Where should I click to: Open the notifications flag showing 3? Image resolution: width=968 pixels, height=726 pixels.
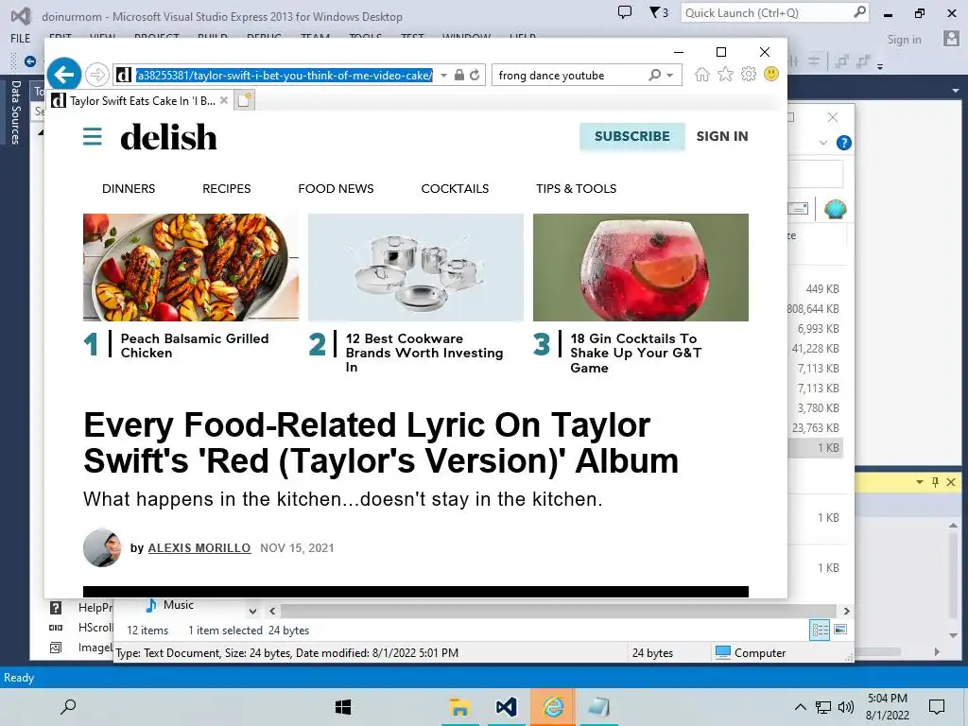[x=659, y=12]
